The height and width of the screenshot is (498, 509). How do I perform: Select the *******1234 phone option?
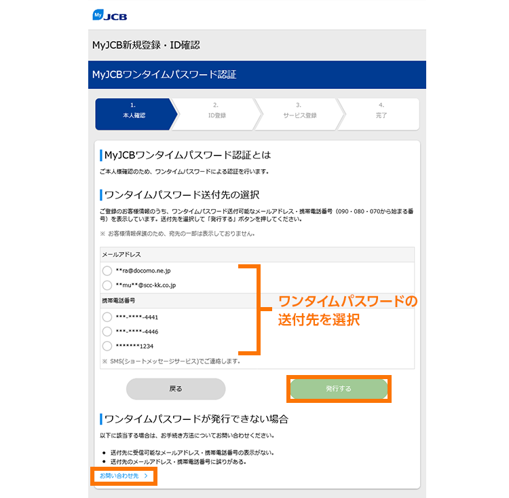point(107,346)
